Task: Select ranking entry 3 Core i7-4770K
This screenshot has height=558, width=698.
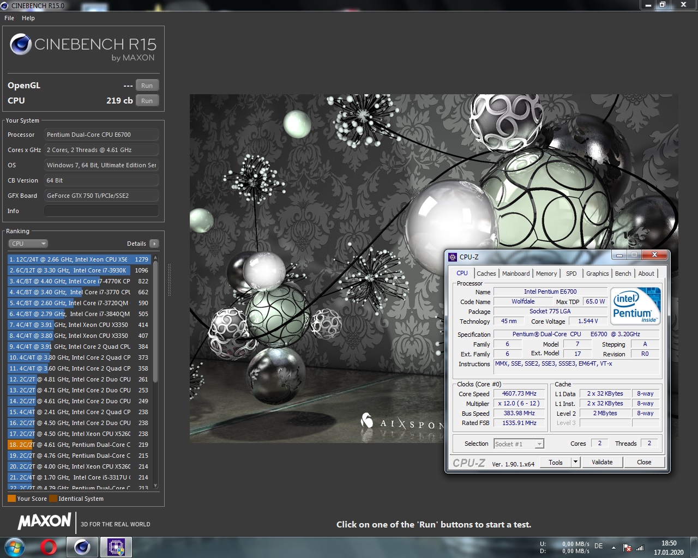Action: tap(79, 281)
